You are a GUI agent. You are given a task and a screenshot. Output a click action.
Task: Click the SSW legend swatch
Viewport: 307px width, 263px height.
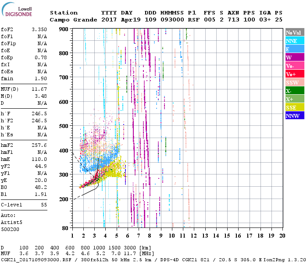pos(294,82)
